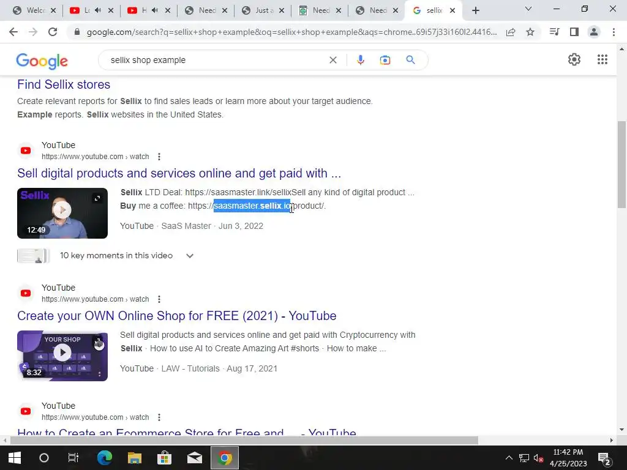Open Sell digital products and services result

click(x=179, y=173)
